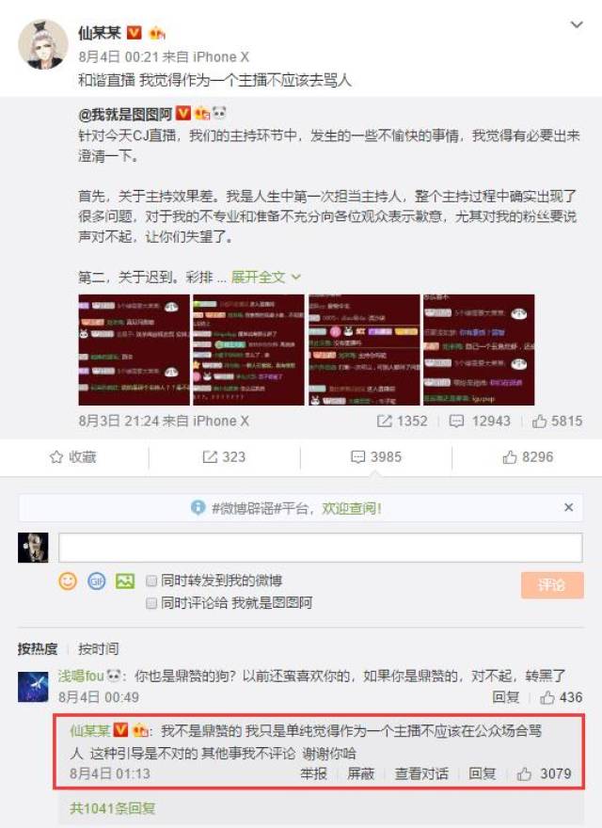Dismiss the 微博辟谣 notice banner
This screenshot has height=828, width=602.
(568, 507)
